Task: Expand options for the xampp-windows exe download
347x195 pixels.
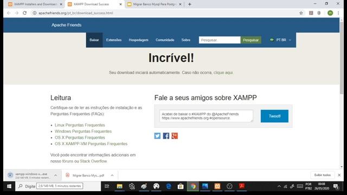Action: click(55, 175)
